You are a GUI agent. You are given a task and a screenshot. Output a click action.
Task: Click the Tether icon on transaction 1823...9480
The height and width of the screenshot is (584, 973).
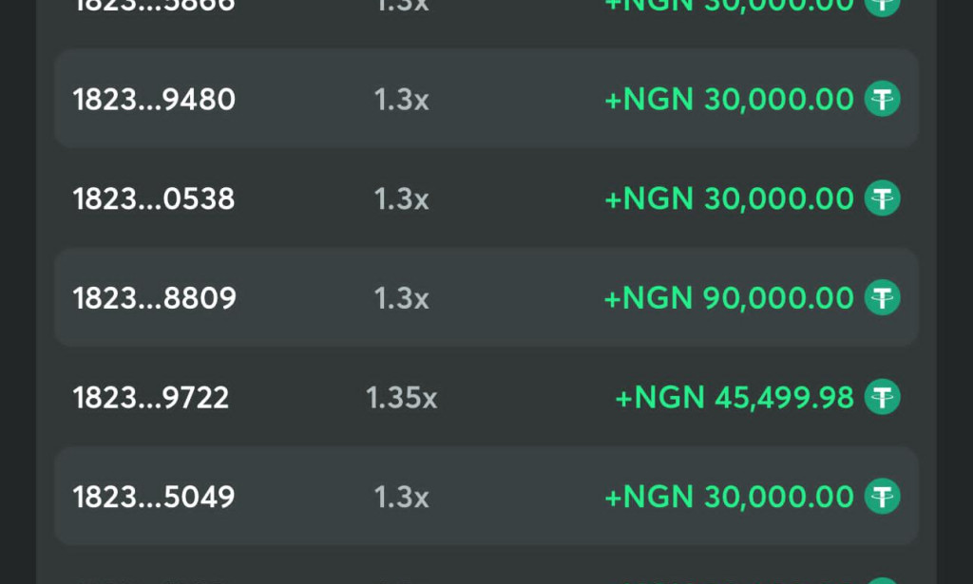click(882, 99)
